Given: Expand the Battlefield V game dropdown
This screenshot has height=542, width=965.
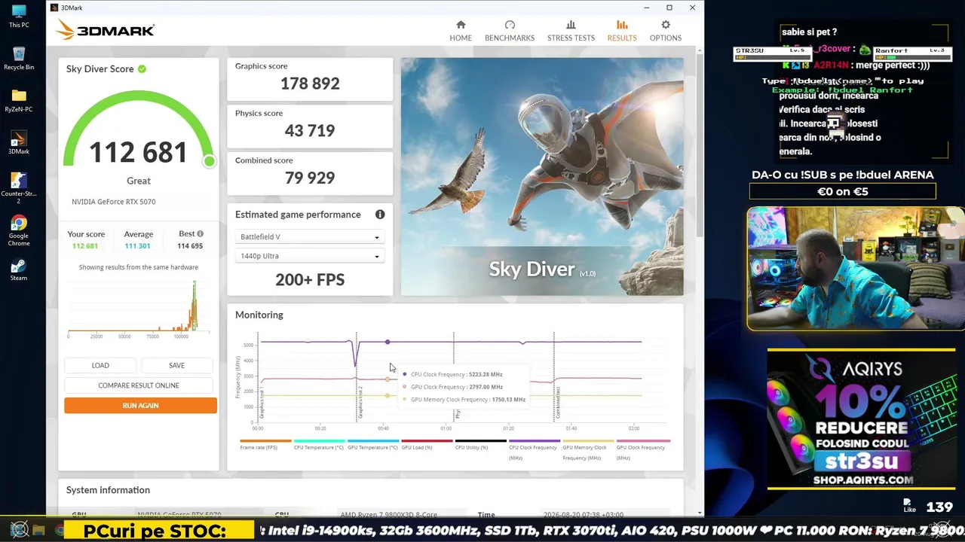Looking at the screenshot, I should point(309,237).
